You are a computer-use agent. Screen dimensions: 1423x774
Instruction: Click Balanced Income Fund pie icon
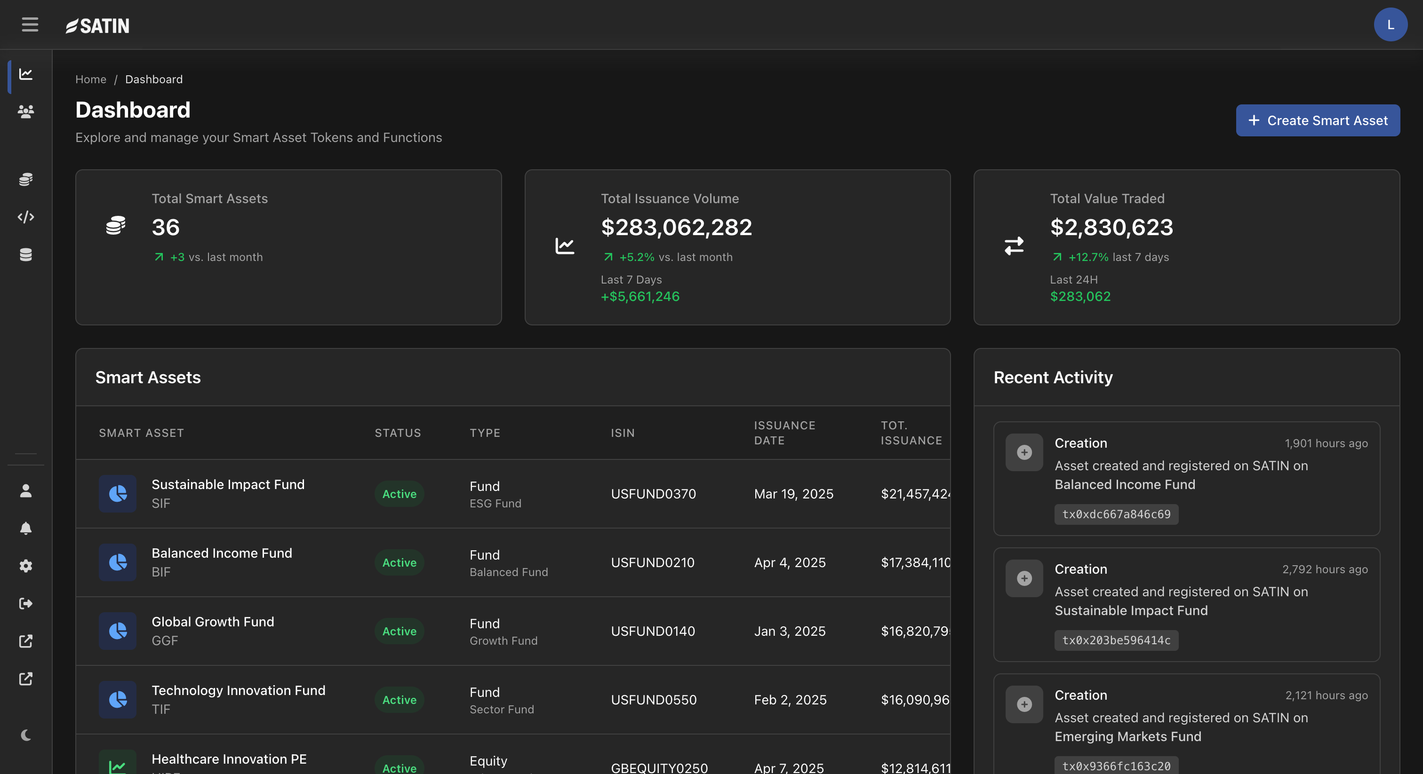click(118, 562)
